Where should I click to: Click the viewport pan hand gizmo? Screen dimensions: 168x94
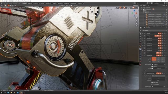pos(136,20)
